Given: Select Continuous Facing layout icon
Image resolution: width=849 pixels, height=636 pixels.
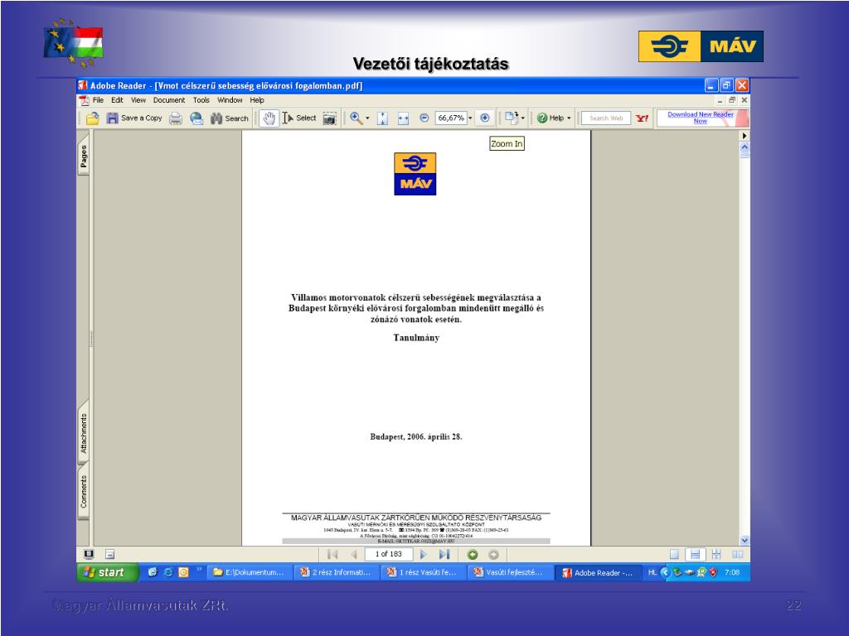Looking at the screenshot, I should (716, 554).
